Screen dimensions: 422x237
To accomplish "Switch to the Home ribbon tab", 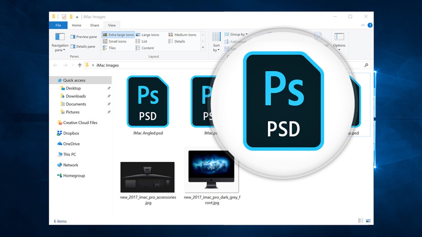I will click(x=76, y=25).
